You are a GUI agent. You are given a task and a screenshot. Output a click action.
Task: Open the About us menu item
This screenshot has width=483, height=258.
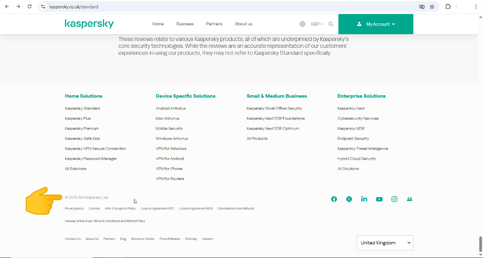(x=244, y=24)
